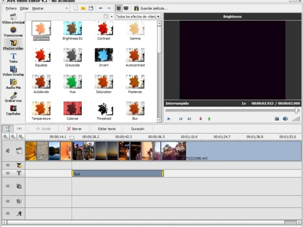This screenshot has width=303, height=227.
Task: Open the Audio Mix section
Action: coord(13,84)
